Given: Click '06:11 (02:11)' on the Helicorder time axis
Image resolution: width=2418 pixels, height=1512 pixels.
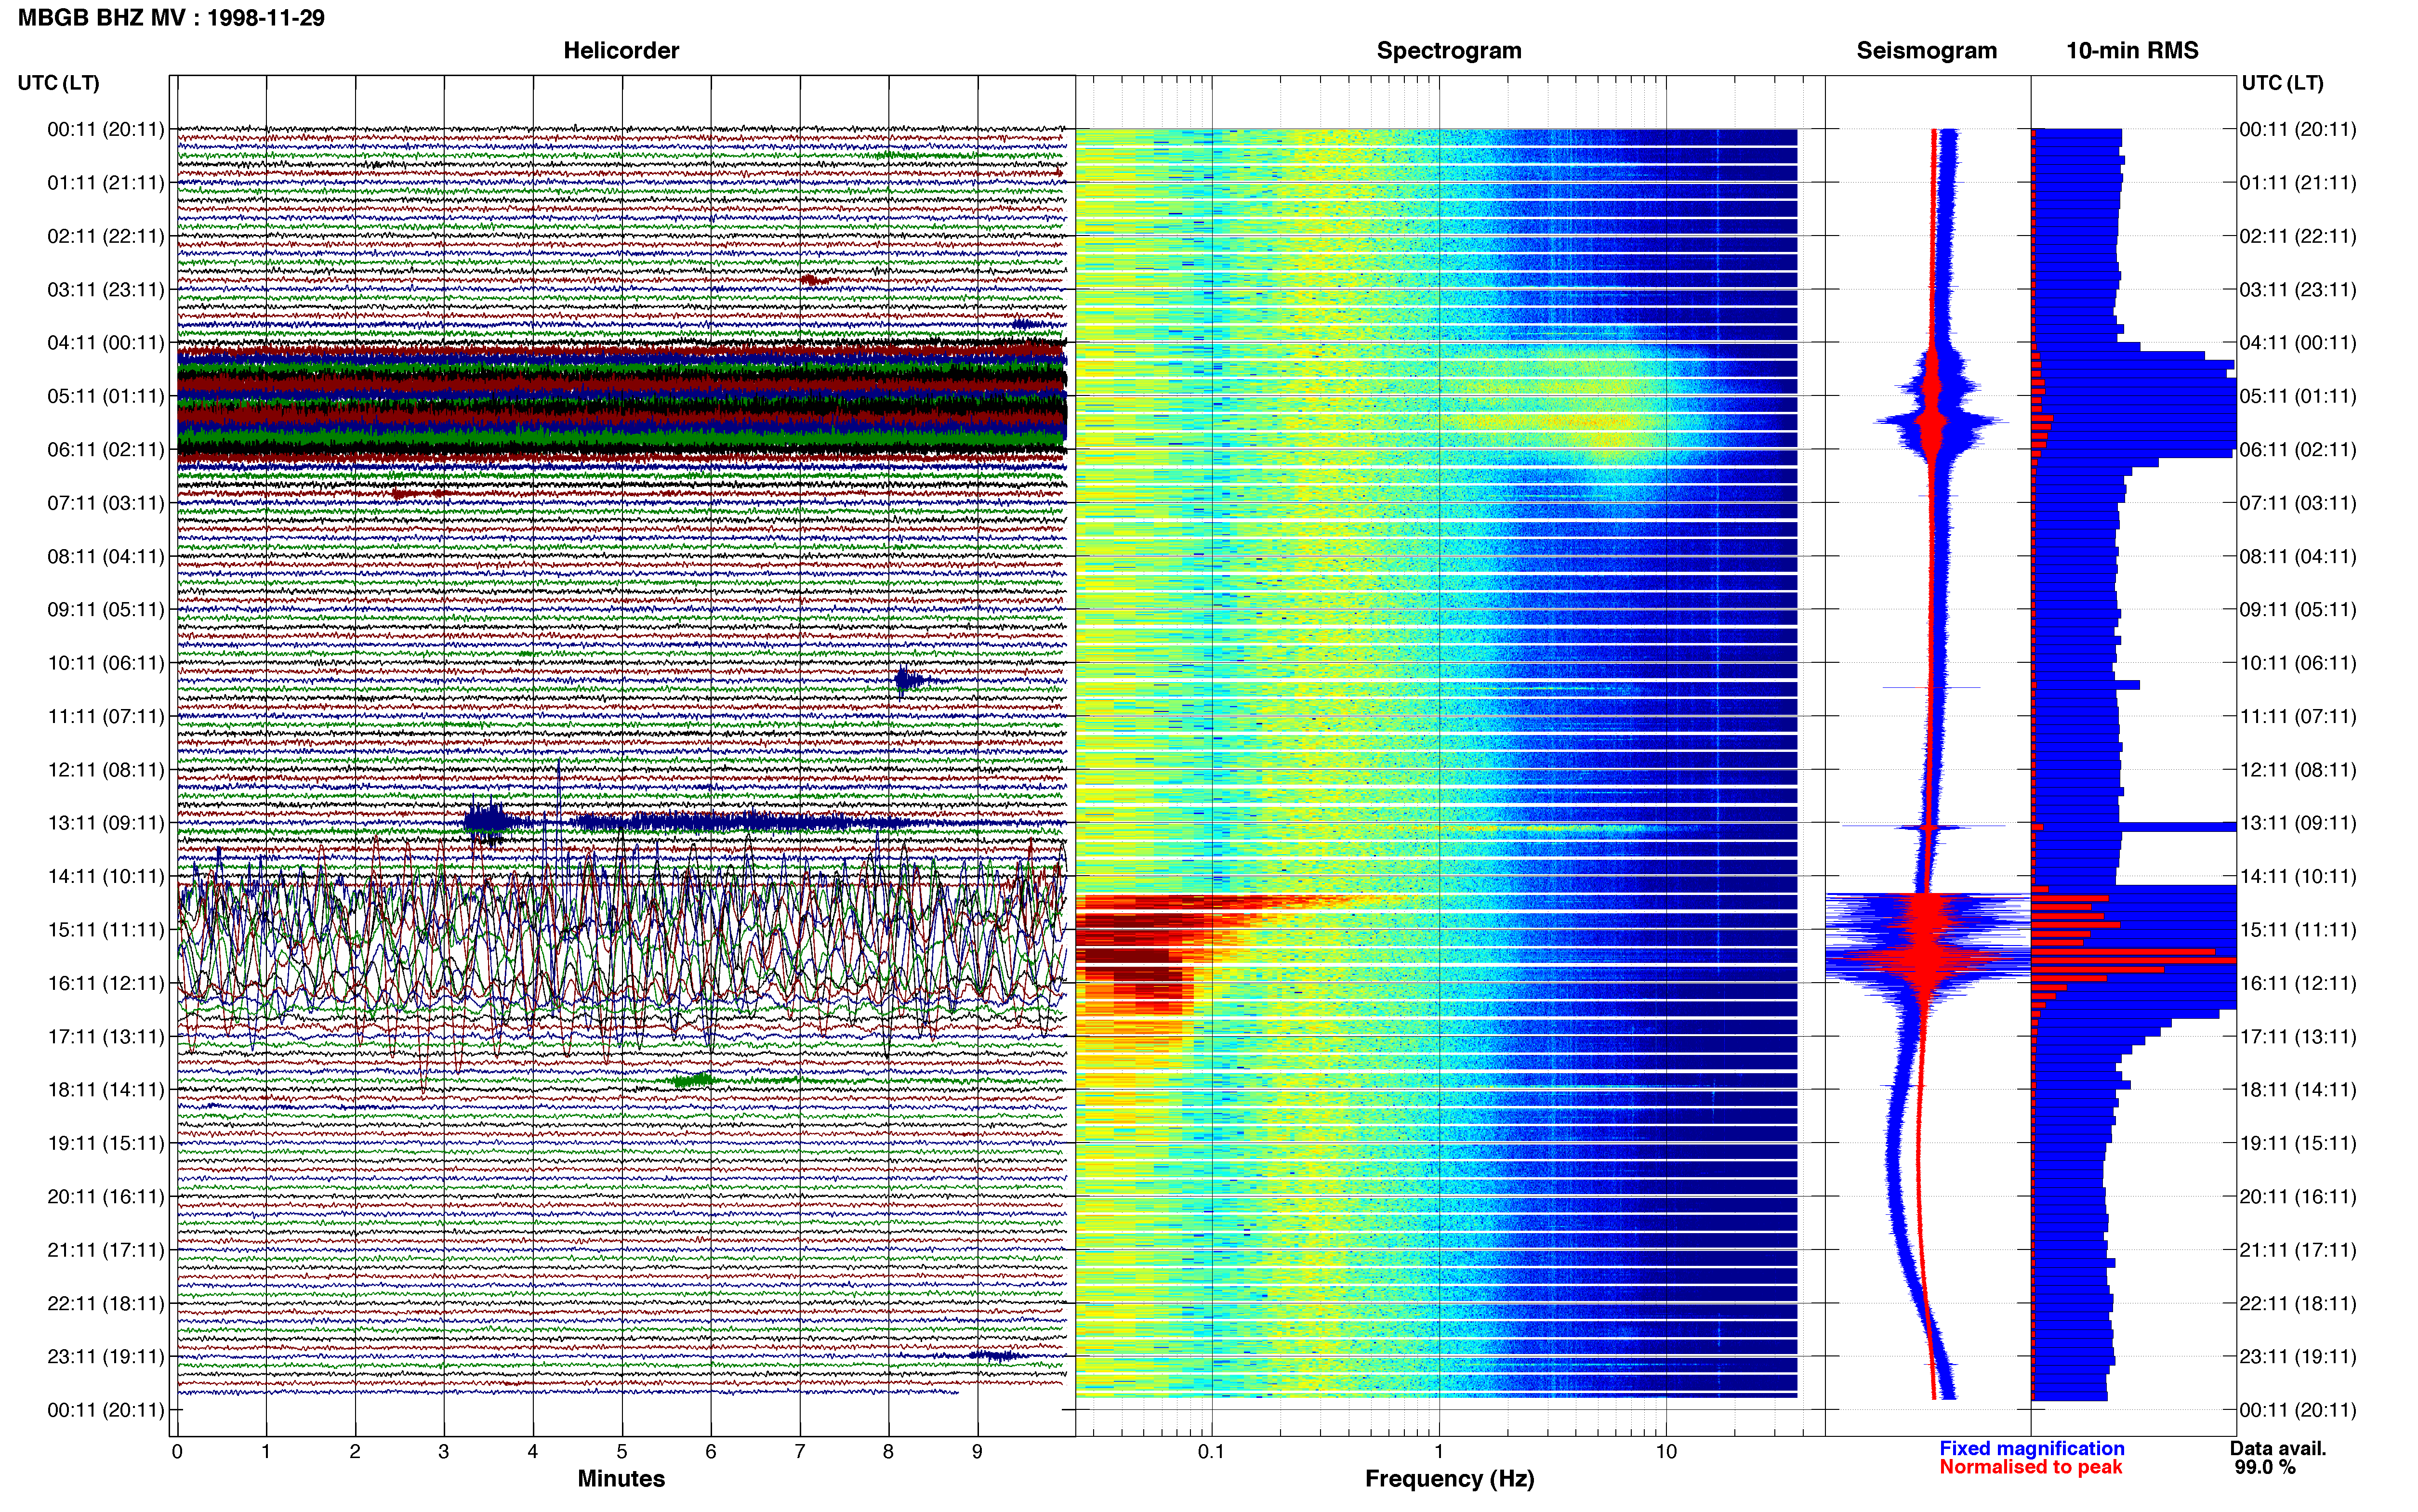Looking at the screenshot, I should point(106,450).
